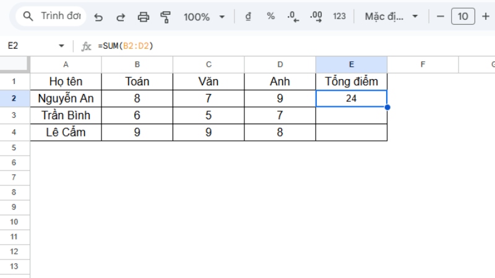Click the font size field showing 10

pos(463,16)
